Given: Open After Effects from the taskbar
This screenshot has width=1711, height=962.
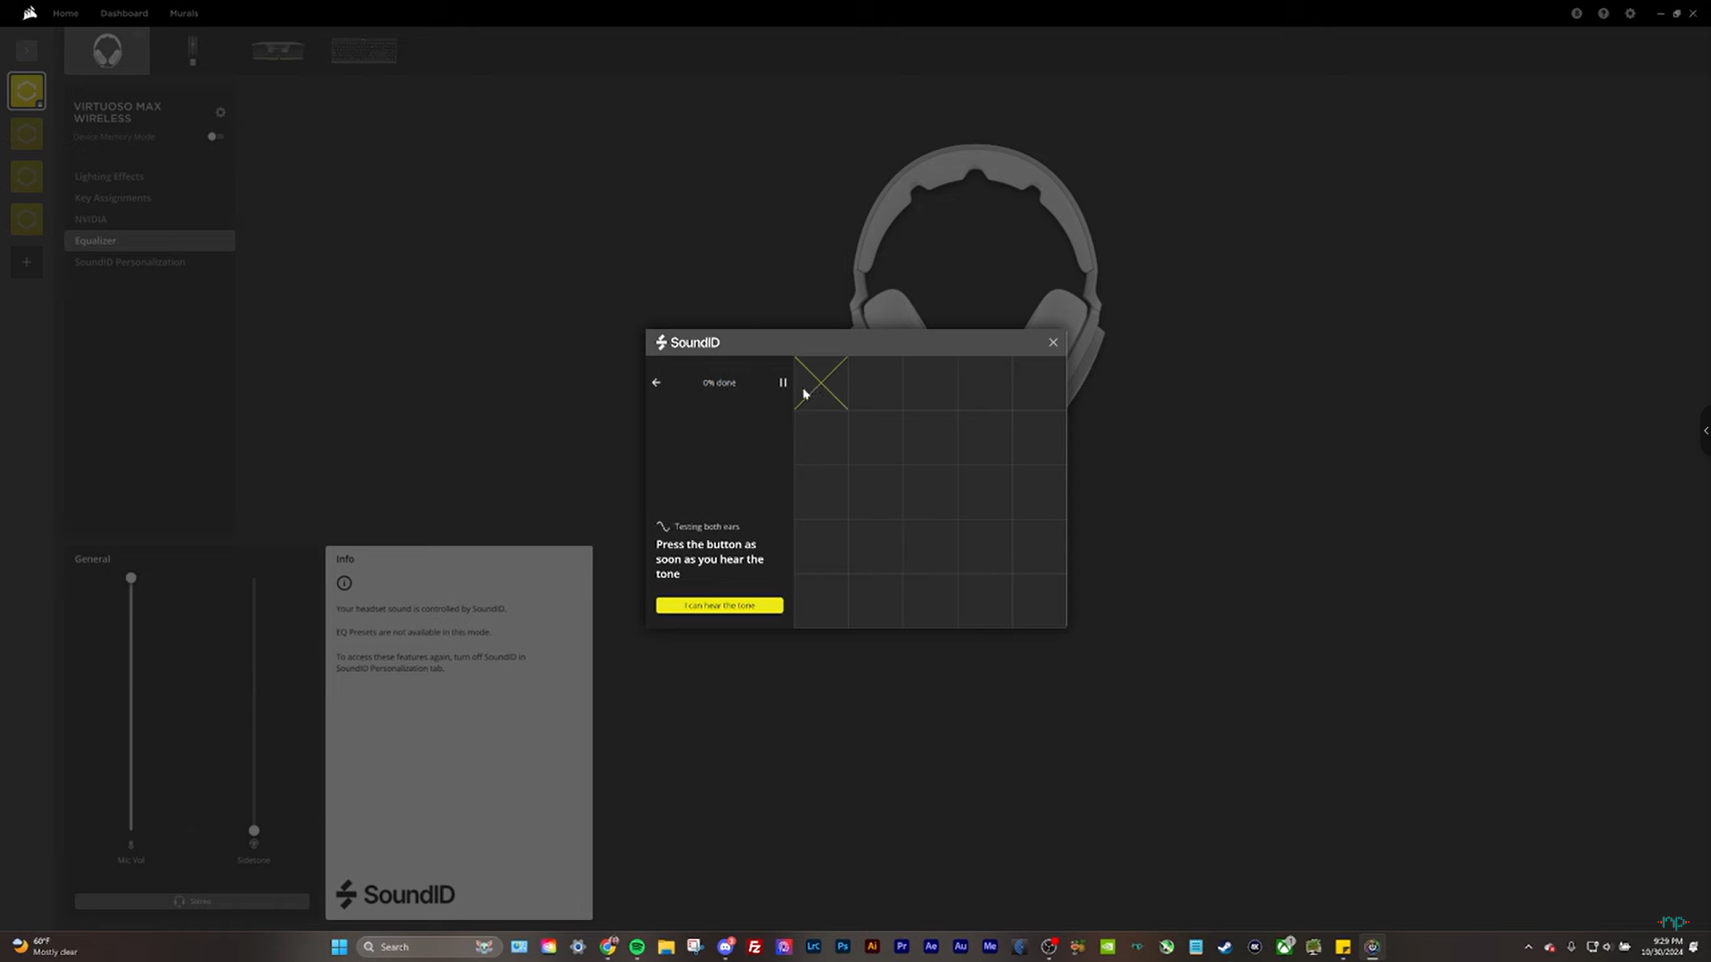Looking at the screenshot, I should click(x=931, y=947).
